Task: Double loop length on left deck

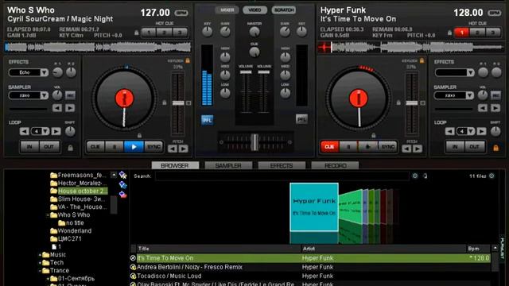Action: coord(56,131)
